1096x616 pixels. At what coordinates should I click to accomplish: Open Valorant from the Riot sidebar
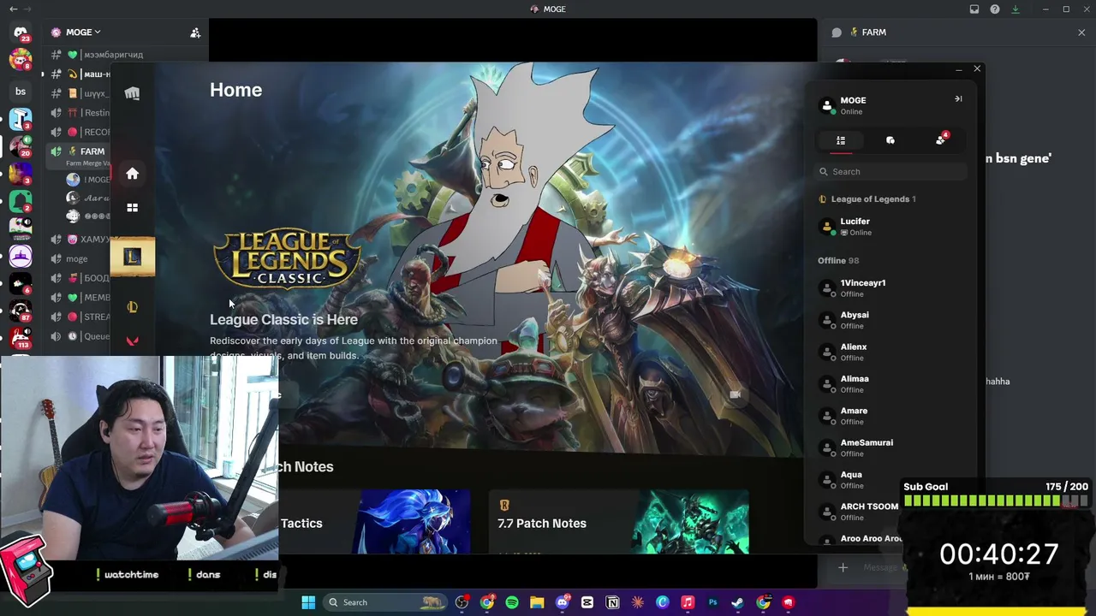pyautogui.click(x=132, y=341)
